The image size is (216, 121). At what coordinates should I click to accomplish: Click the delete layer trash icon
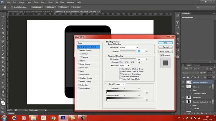pyautogui.click(x=211, y=114)
